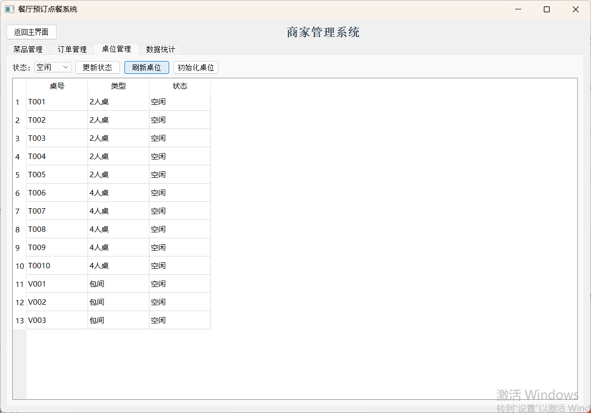This screenshot has height=413, width=591.
Task: Click the 更新状态 button
Action: 97,67
